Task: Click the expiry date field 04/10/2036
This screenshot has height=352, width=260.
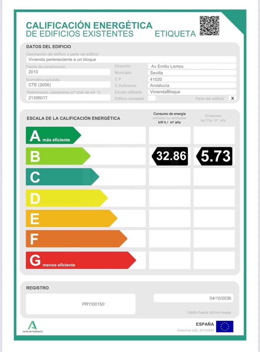Action: [x=194, y=298]
